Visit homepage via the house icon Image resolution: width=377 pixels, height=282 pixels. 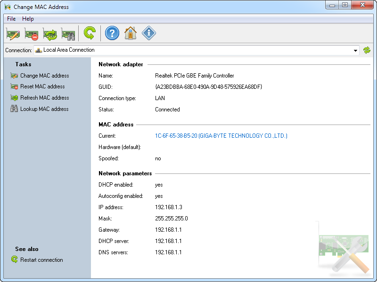point(130,33)
